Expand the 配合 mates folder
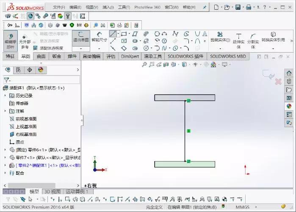This screenshot has height=212, width=296. click(5, 173)
